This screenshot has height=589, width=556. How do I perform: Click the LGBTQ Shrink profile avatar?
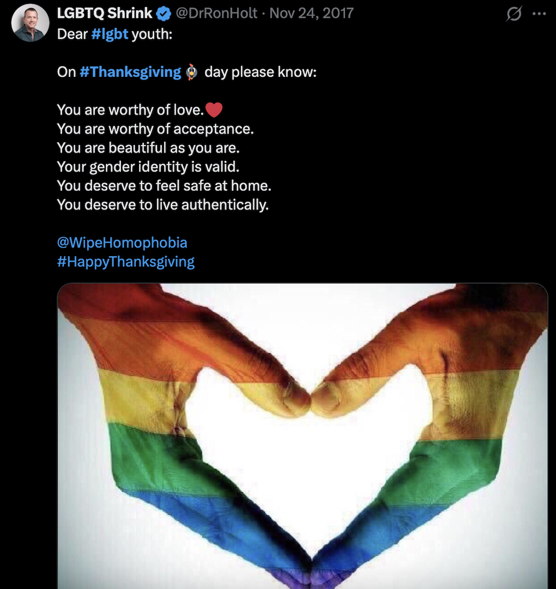(30, 23)
